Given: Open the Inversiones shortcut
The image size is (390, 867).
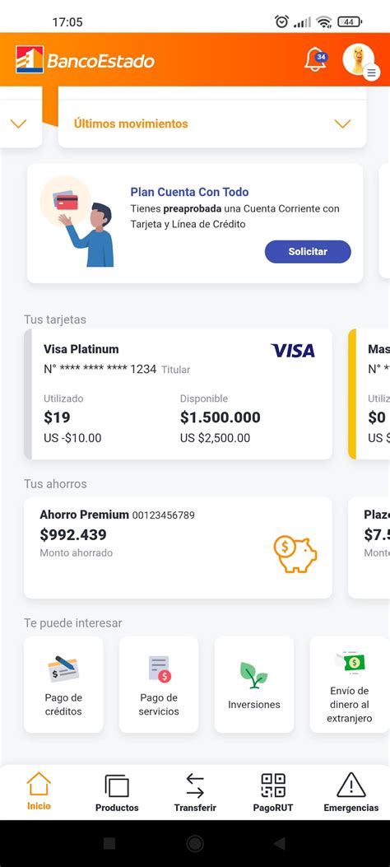Looking at the screenshot, I should coord(254,684).
